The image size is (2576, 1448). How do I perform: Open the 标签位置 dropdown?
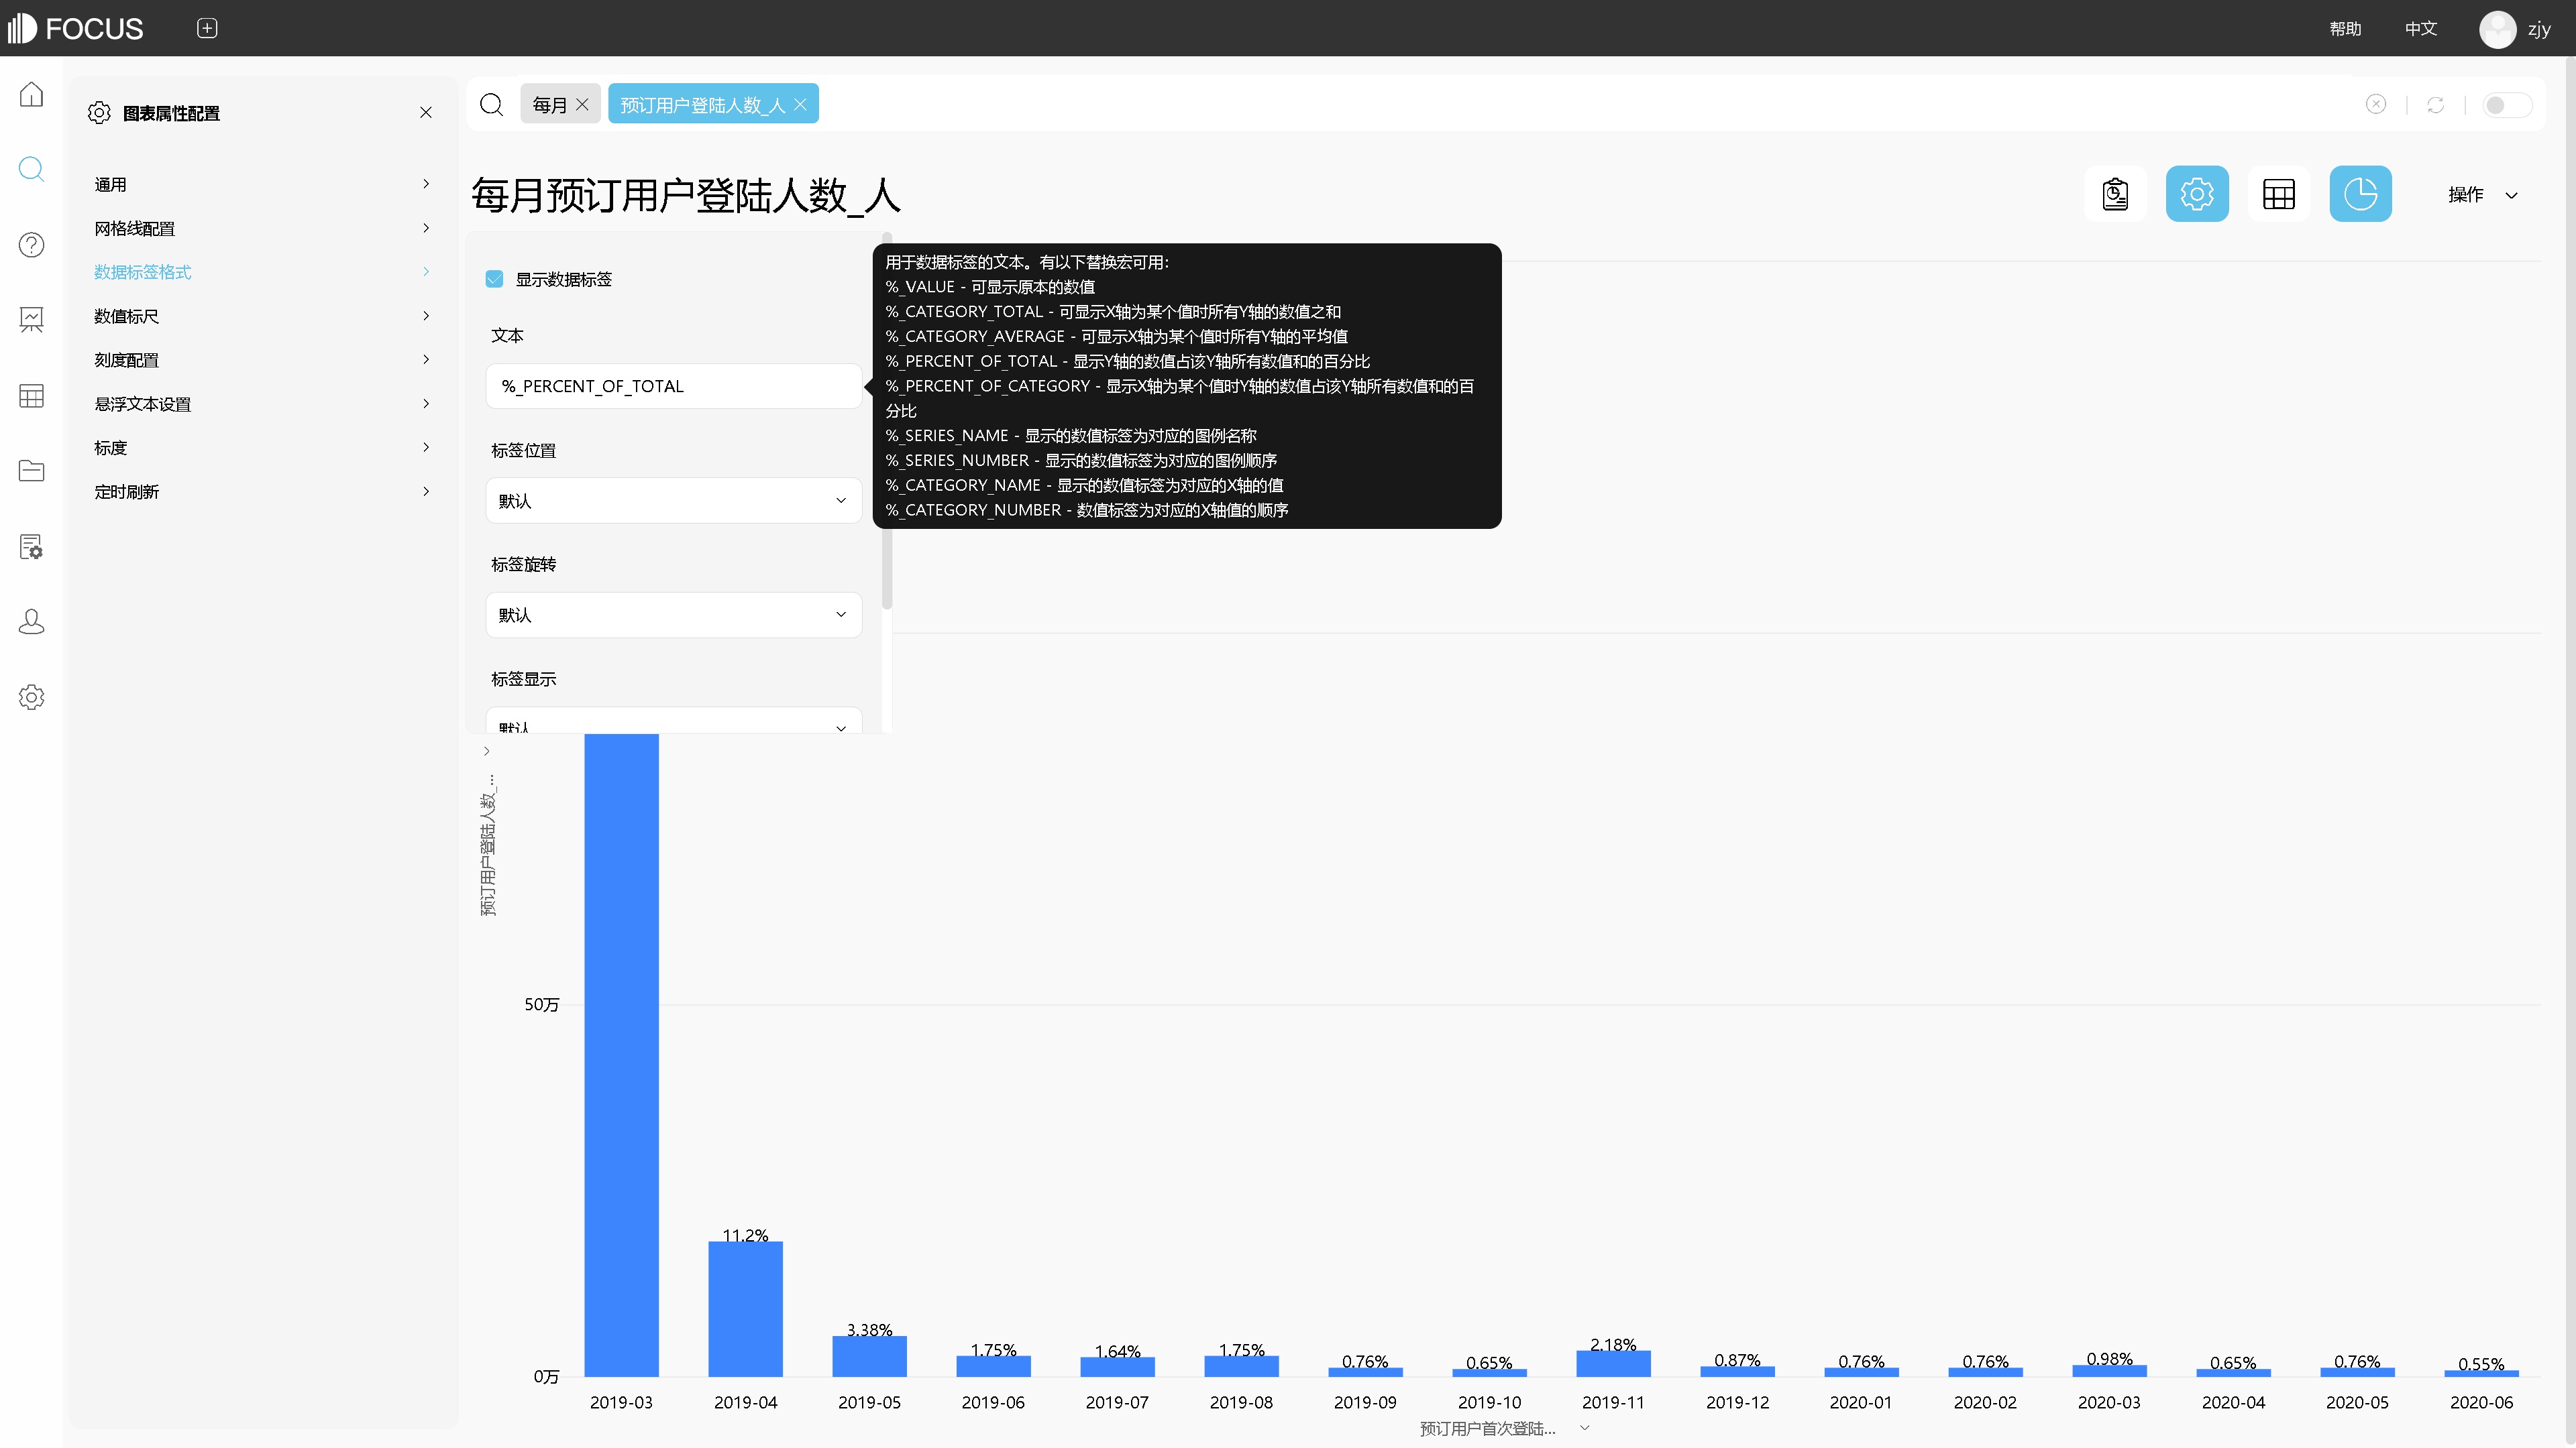click(673, 501)
